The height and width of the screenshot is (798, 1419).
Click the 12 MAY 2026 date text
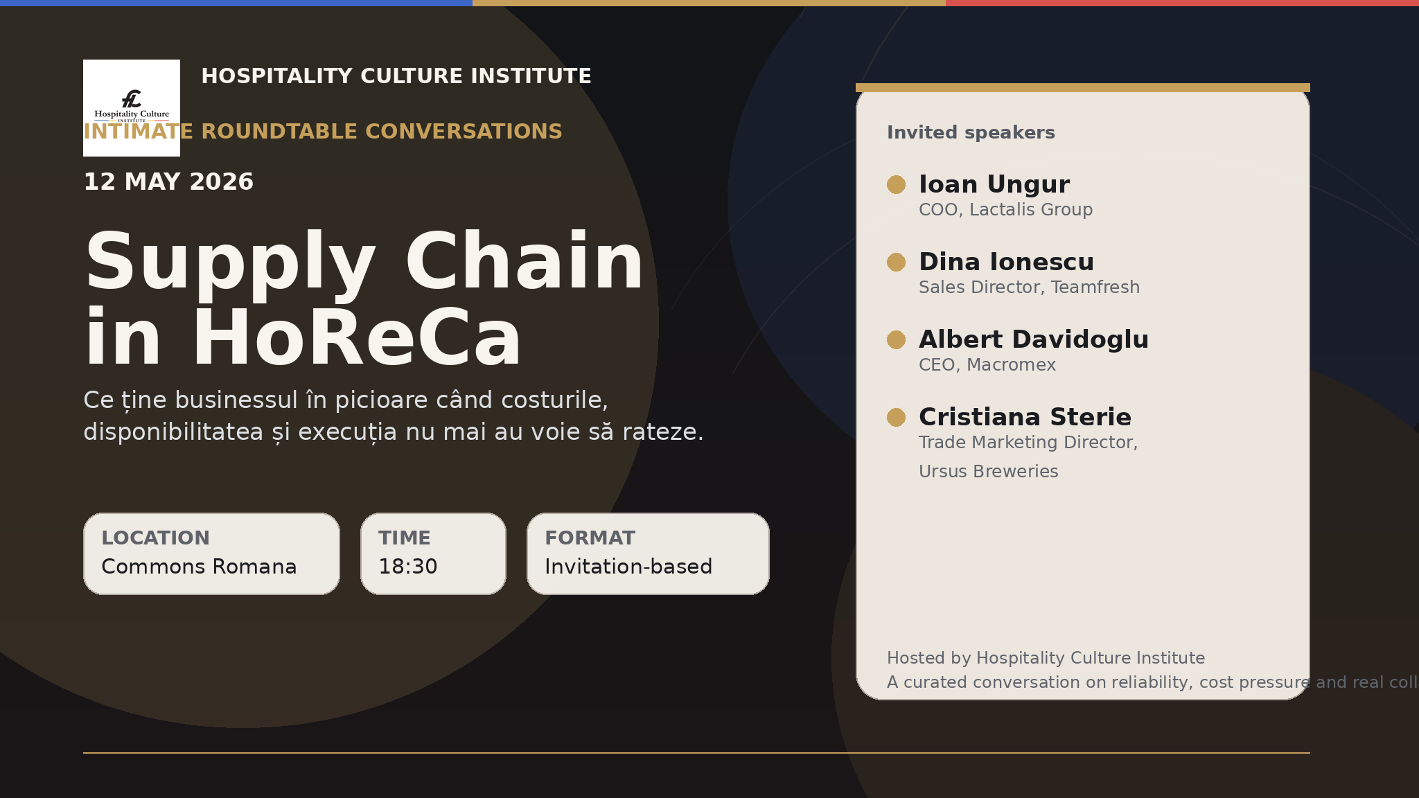tap(168, 182)
